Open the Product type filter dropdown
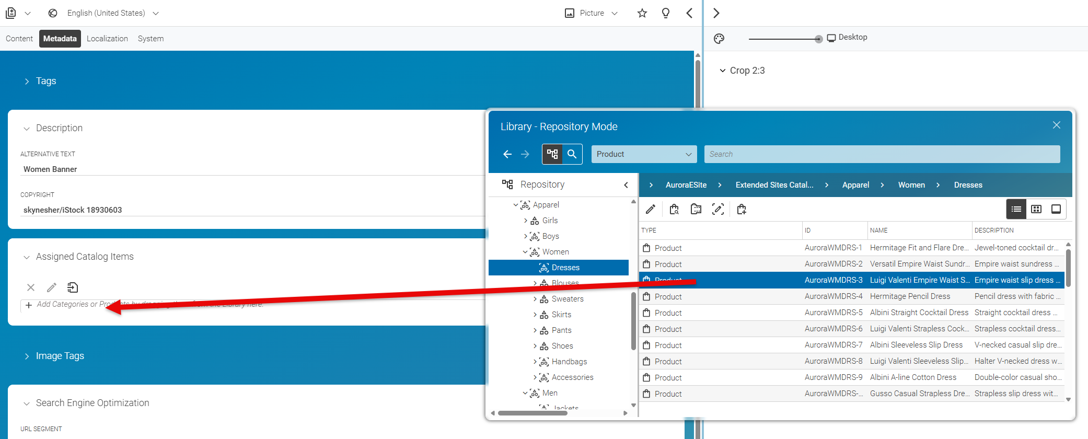The image size is (1088, 439). pyautogui.click(x=644, y=154)
